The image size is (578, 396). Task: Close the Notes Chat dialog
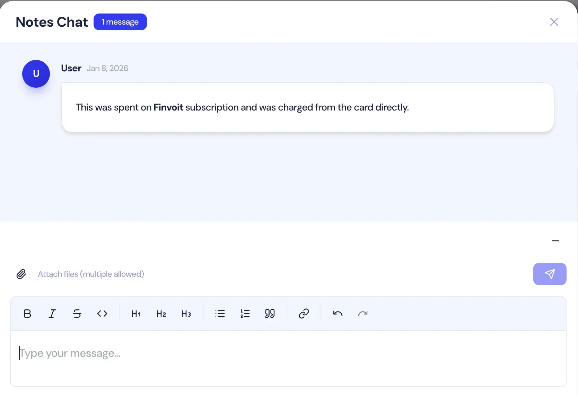click(x=554, y=22)
